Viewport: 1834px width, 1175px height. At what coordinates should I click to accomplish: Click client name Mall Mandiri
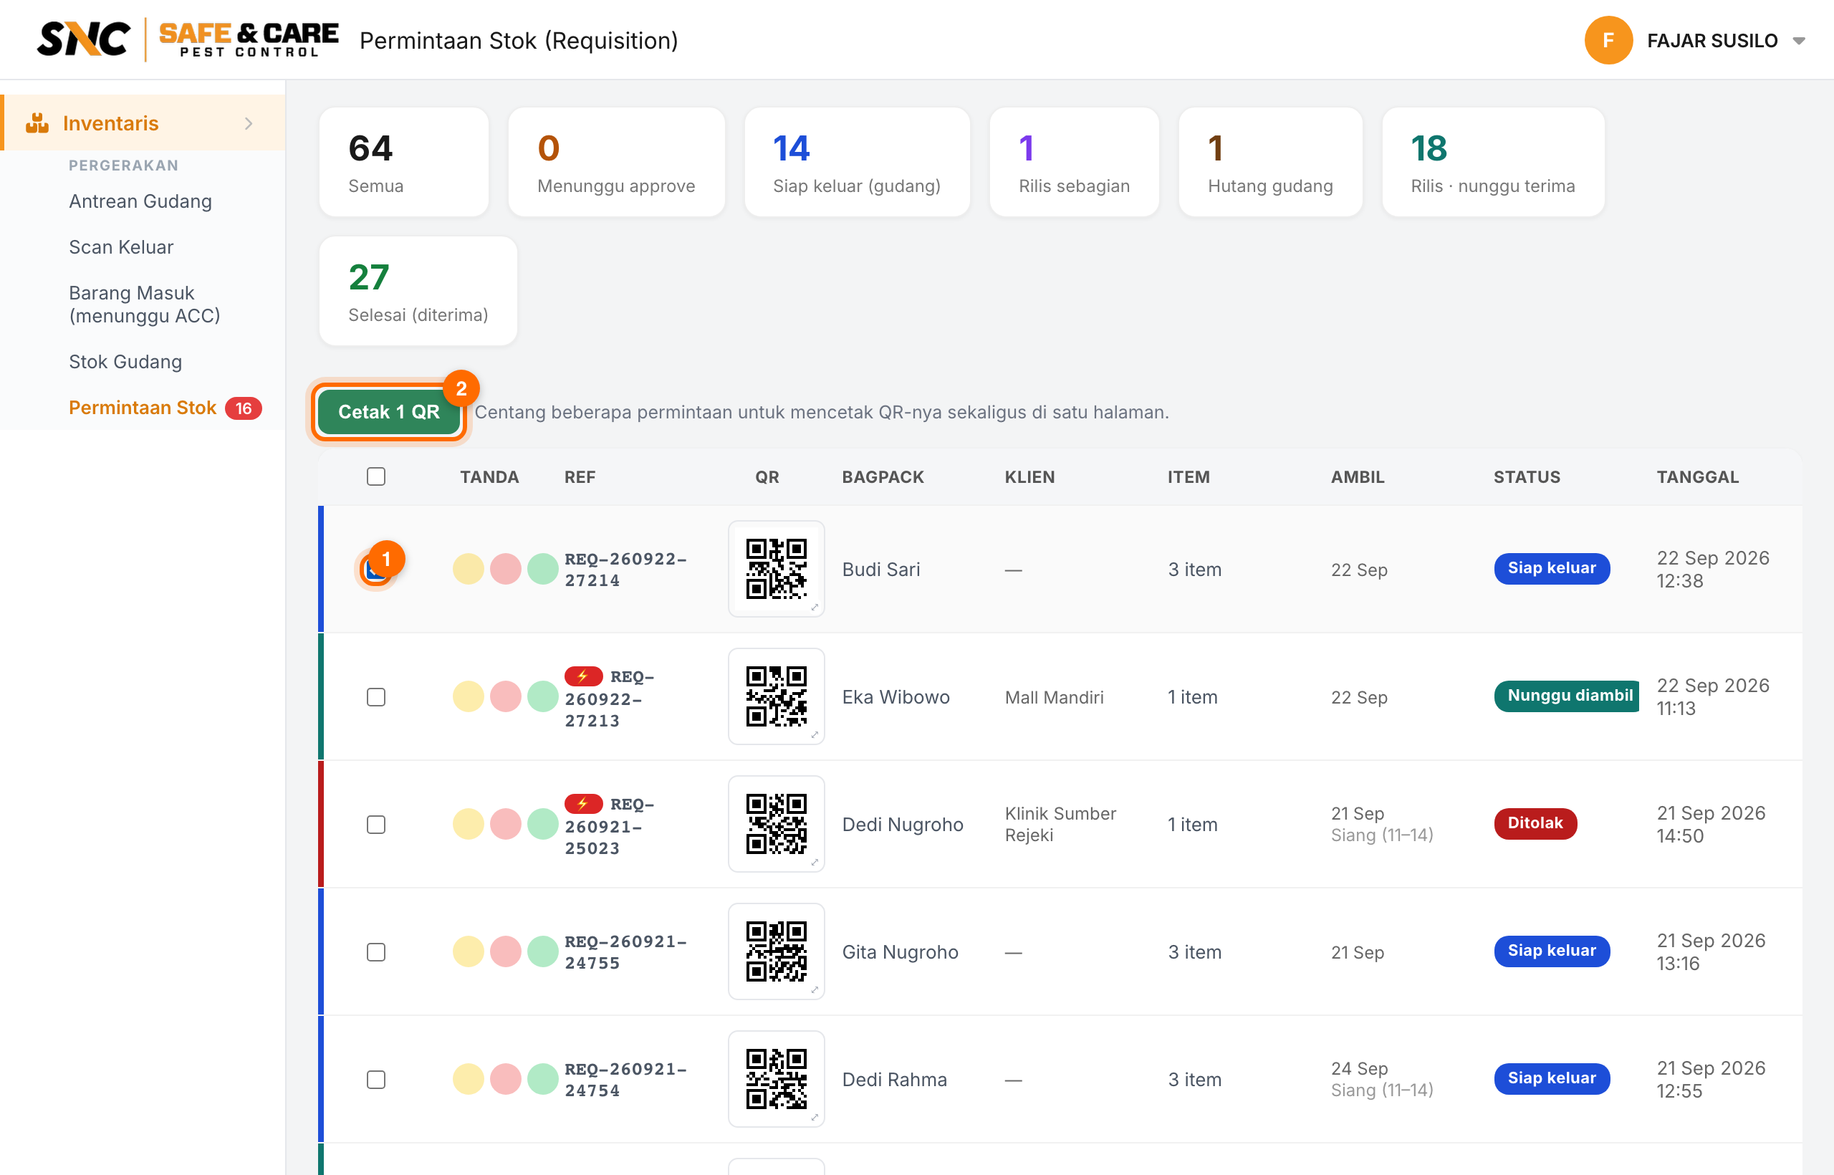pyautogui.click(x=1055, y=697)
